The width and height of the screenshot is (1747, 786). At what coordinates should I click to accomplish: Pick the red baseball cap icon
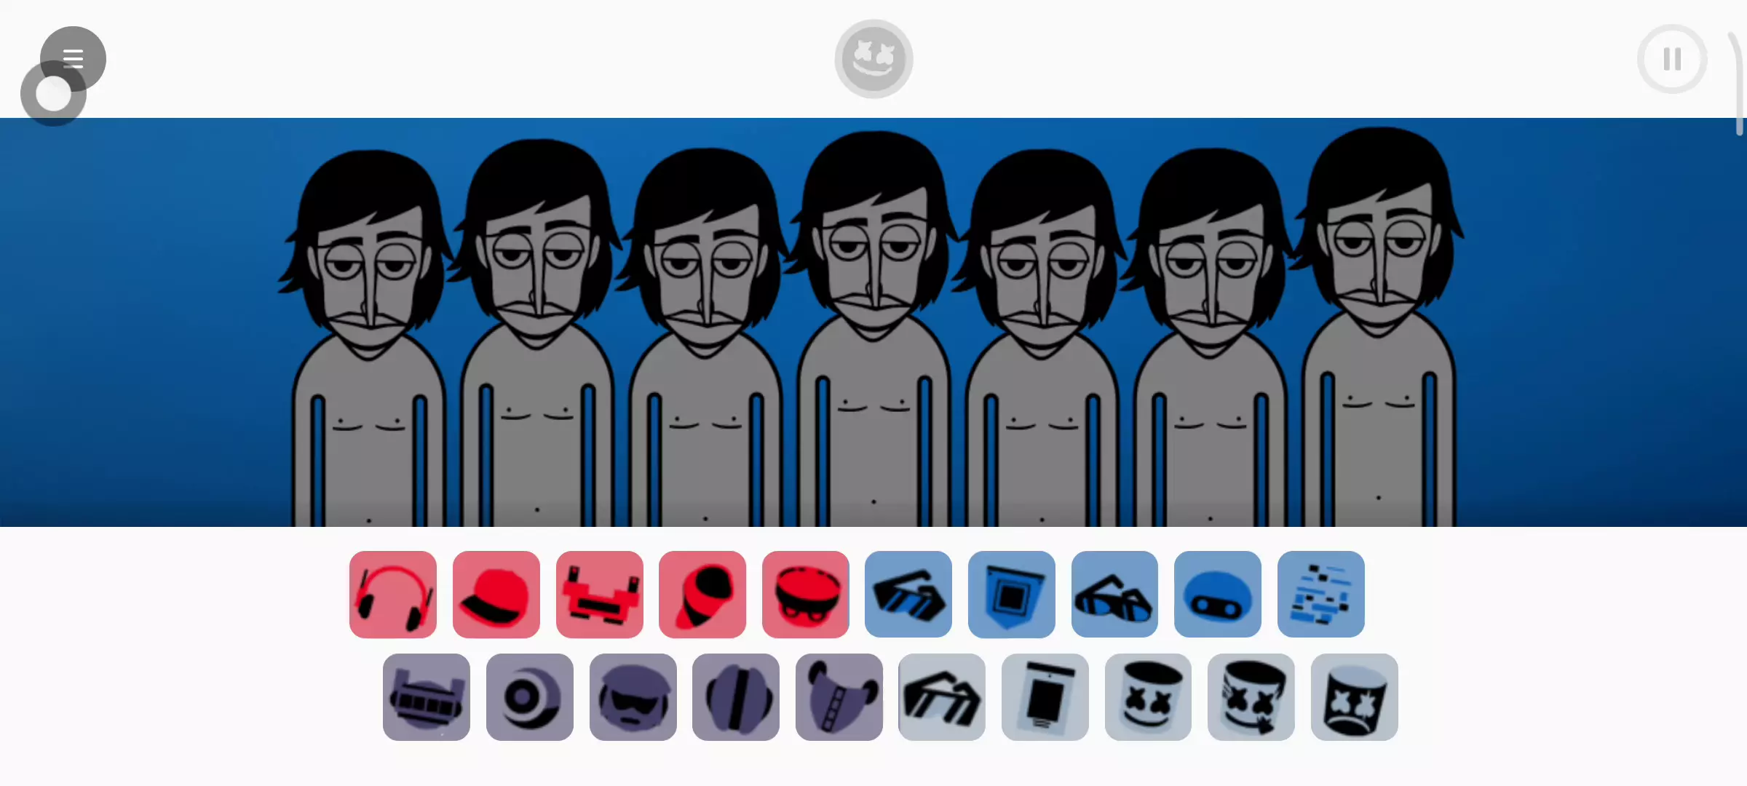(x=496, y=595)
